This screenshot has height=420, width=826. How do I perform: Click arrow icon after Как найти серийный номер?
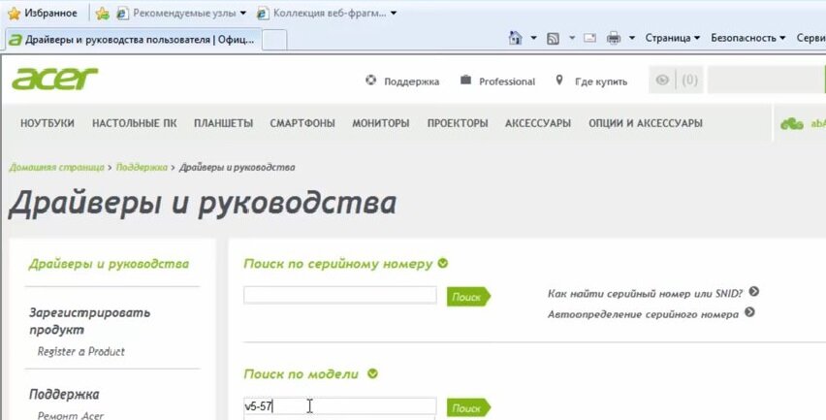click(x=754, y=291)
